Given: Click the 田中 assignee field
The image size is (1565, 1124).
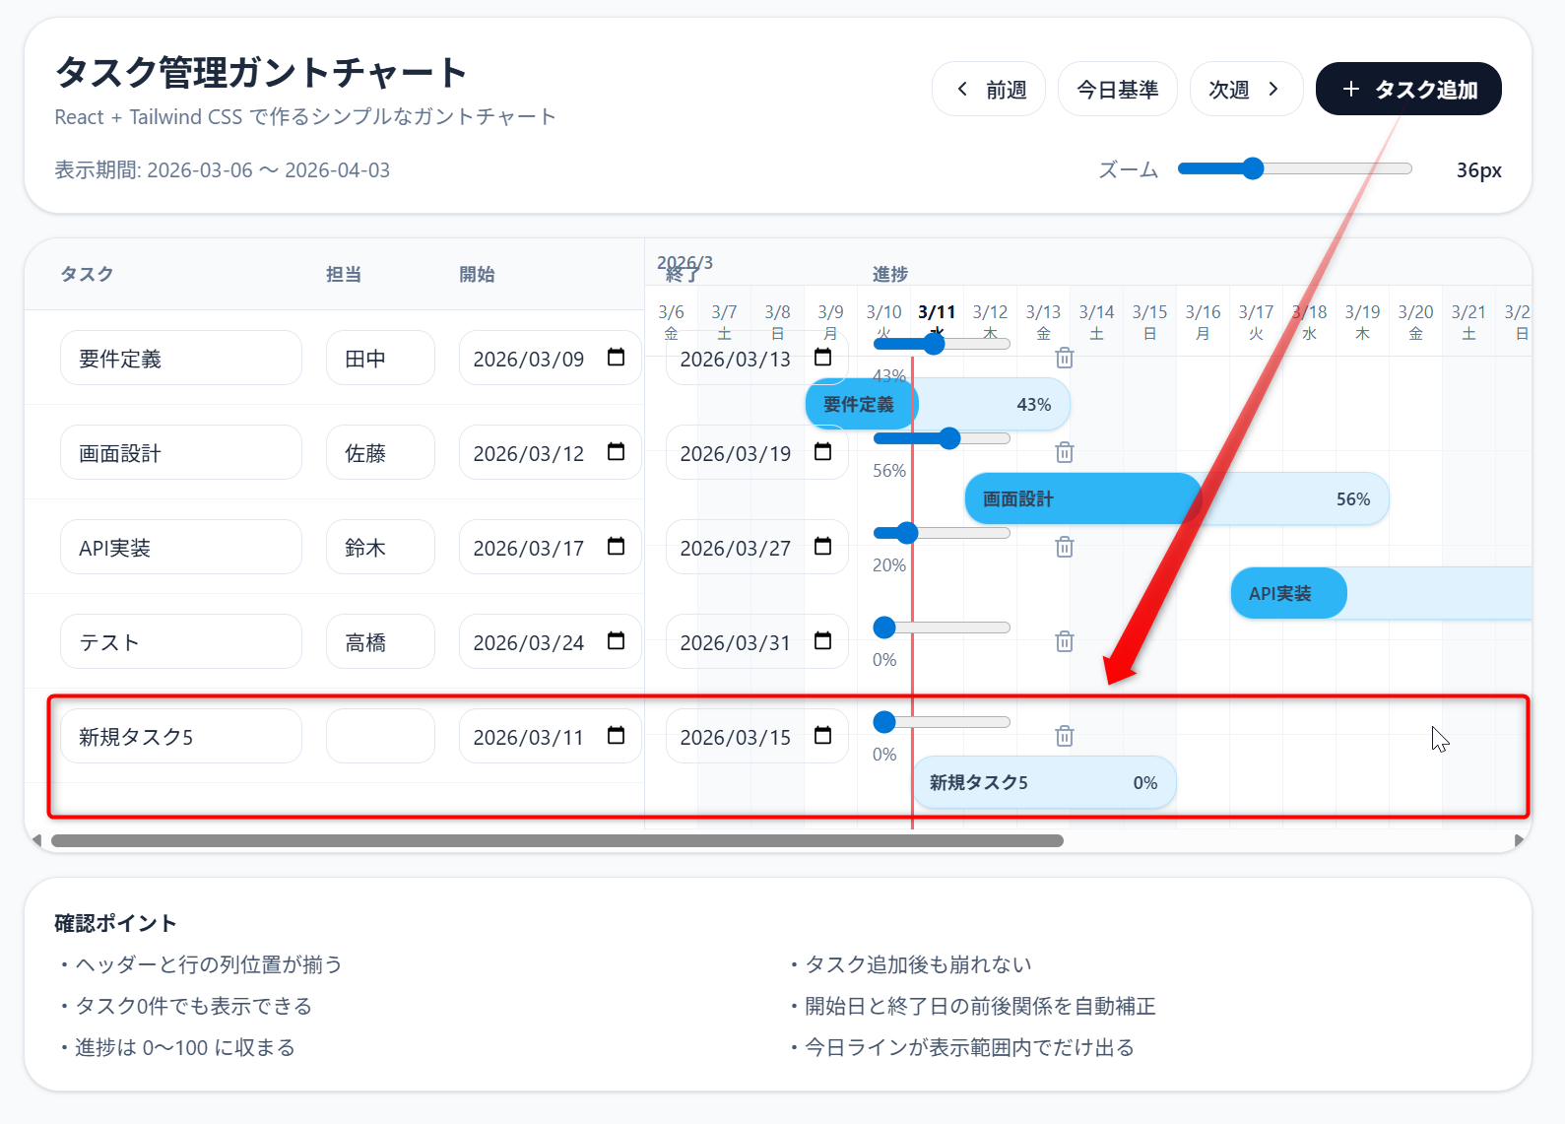Looking at the screenshot, I should [x=380, y=358].
